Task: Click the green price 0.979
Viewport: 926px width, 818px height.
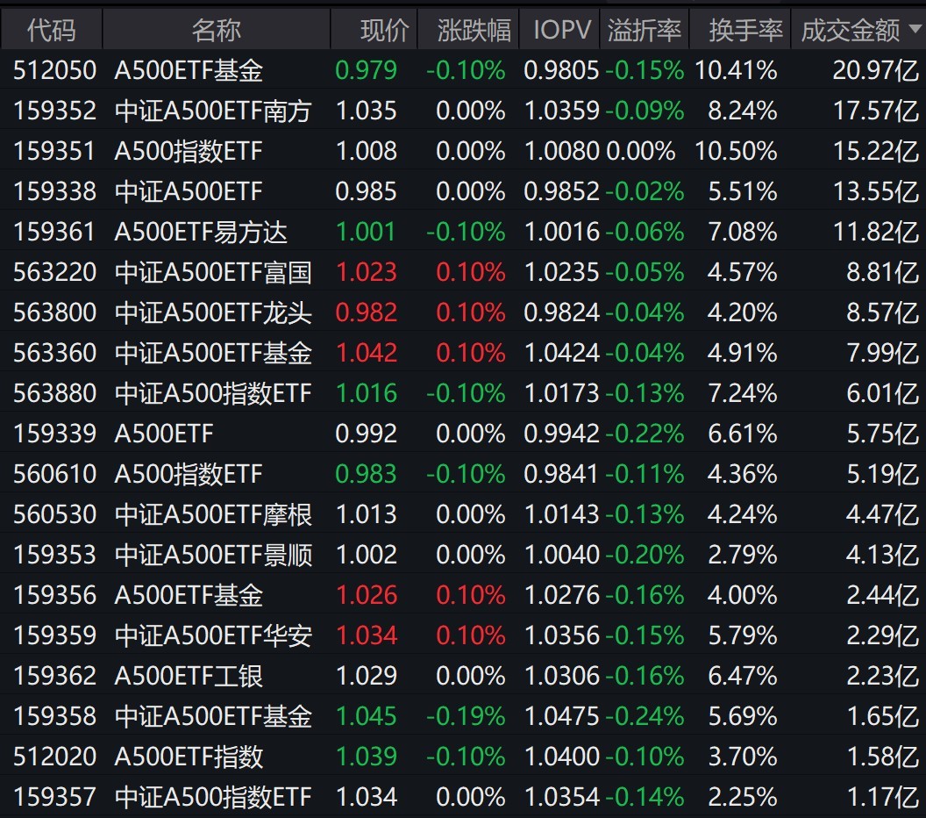Action: 367,70
